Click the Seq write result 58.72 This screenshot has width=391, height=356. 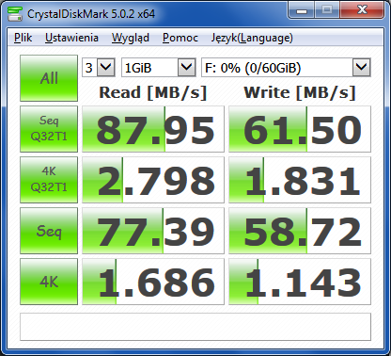click(300, 231)
